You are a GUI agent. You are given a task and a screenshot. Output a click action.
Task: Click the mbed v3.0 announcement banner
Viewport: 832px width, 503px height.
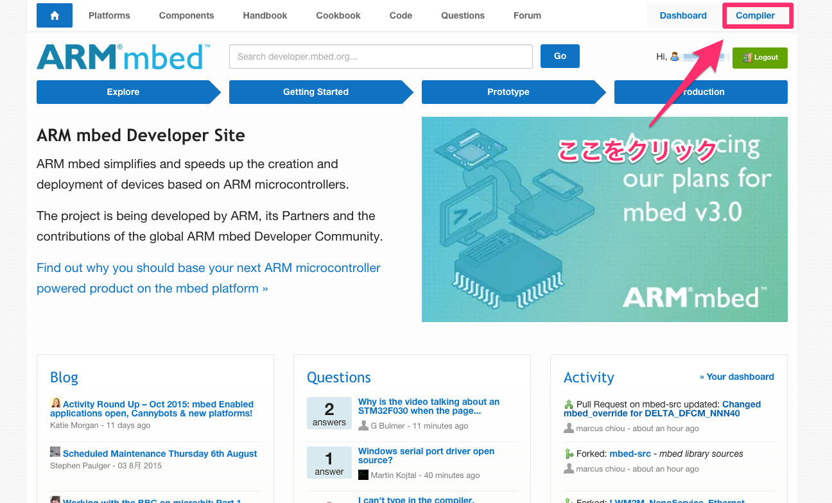click(604, 219)
